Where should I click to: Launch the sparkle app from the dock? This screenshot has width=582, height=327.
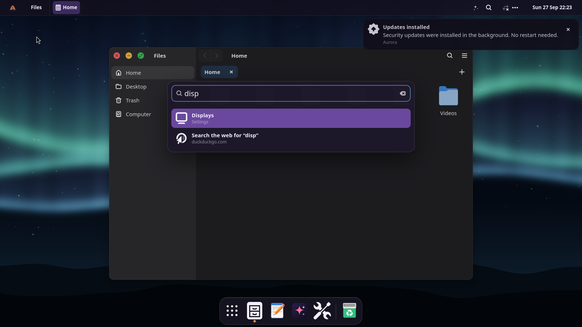click(300, 311)
